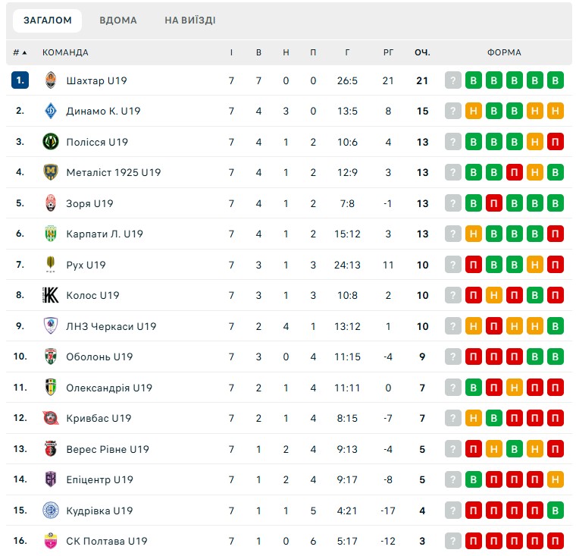Open the ЛНЗ Черкаси U19 team page

tap(111, 326)
